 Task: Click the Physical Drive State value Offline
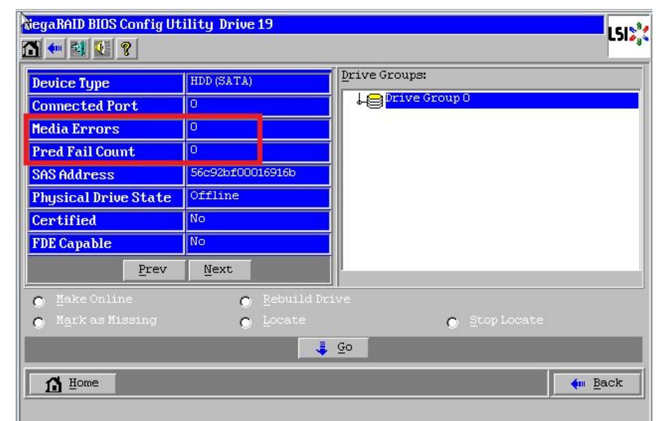point(257,197)
